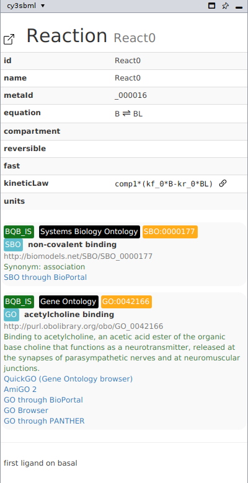Click the blue GO tag
This screenshot has width=248, height=483.
point(11,315)
